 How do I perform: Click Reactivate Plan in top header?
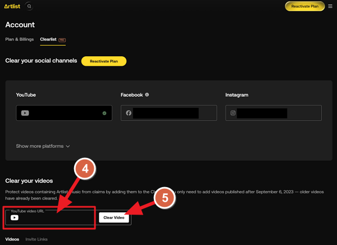pyautogui.click(x=305, y=6)
